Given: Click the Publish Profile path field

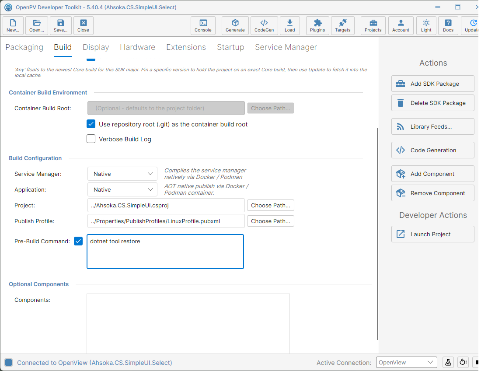Looking at the screenshot, I should [166, 221].
